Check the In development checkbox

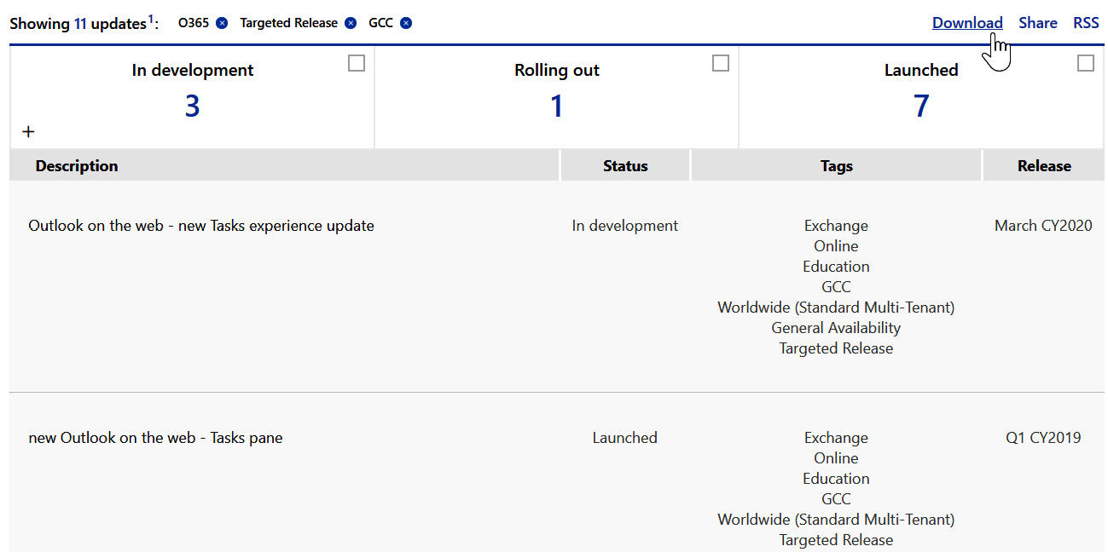click(357, 63)
